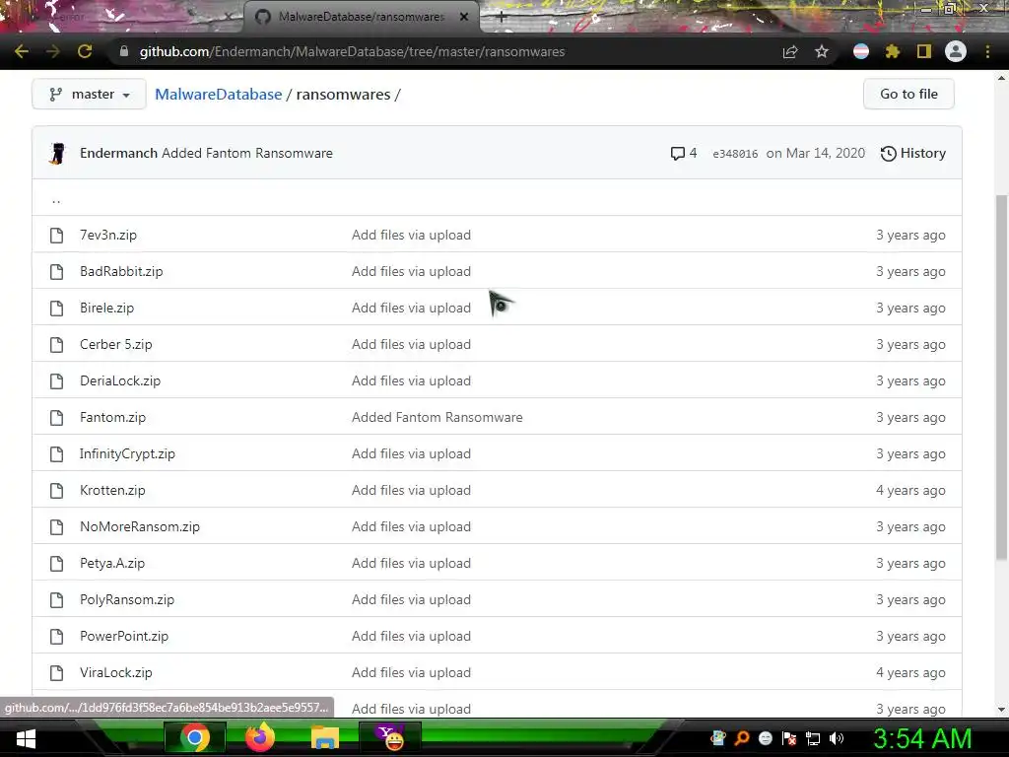Open Fantom.zip row's commit message link

click(x=437, y=417)
